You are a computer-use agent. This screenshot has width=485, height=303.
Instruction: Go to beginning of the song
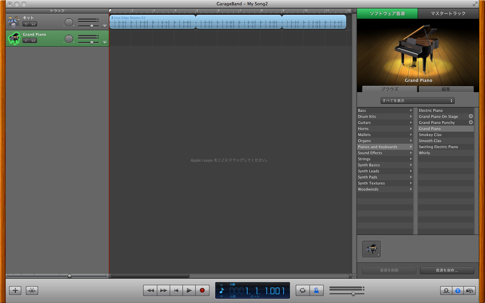pos(176,290)
